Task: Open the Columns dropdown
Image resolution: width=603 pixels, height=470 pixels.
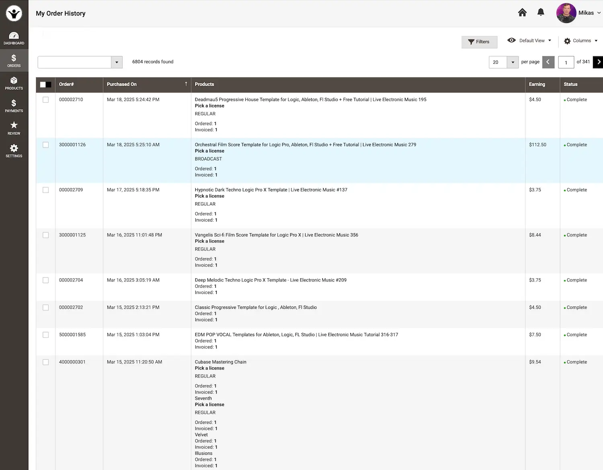Action: [581, 41]
